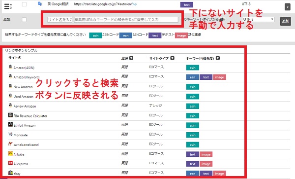Viewport: 295px width, 179px height.
Task: Tick the checkbox in the Google翻訳 row
Action: point(24,4)
